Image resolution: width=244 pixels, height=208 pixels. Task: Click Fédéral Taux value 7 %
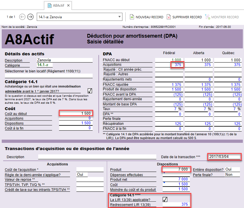[169, 109]
